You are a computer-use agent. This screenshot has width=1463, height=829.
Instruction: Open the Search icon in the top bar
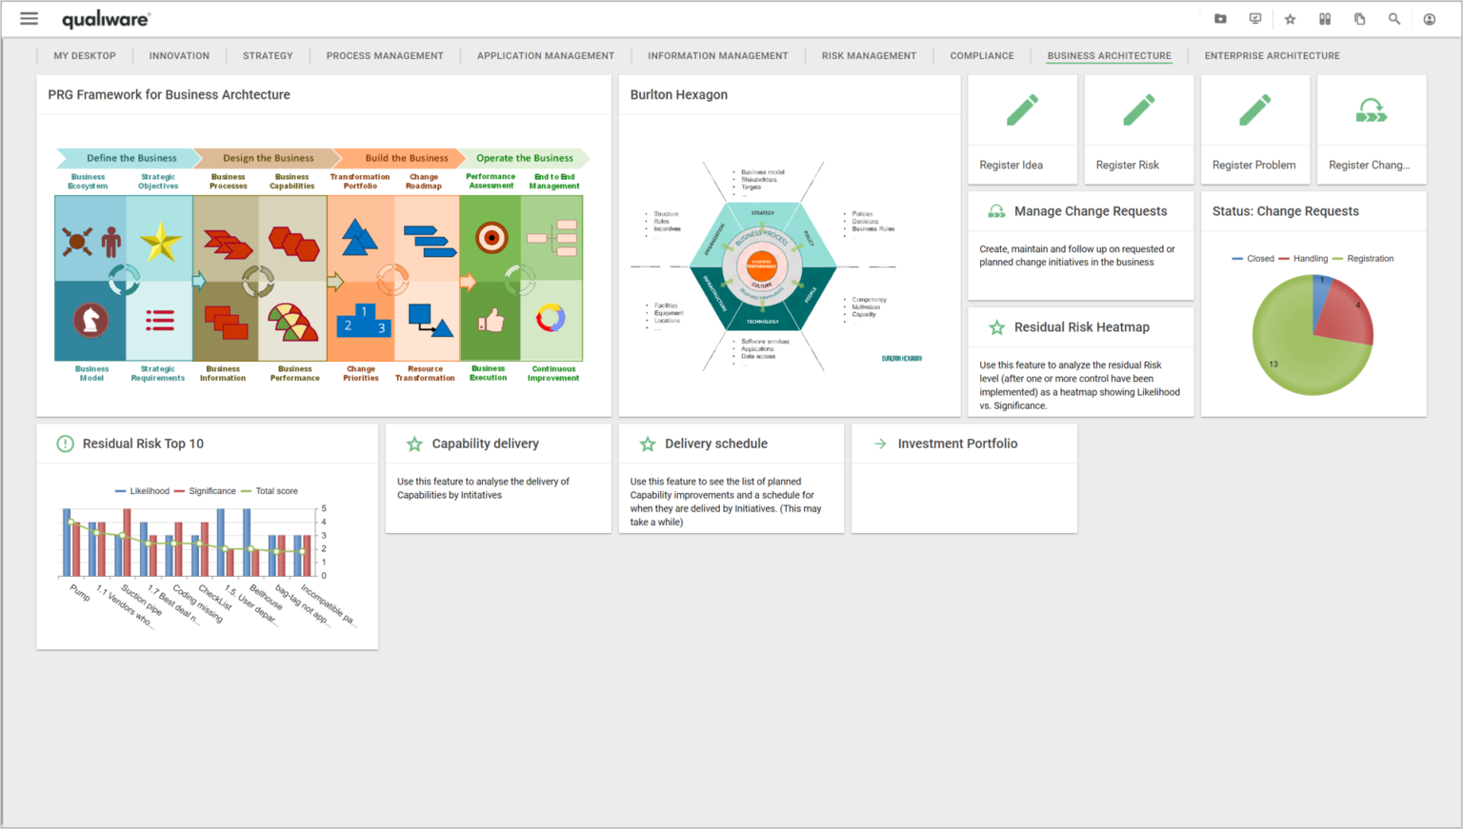point(1393,18)
